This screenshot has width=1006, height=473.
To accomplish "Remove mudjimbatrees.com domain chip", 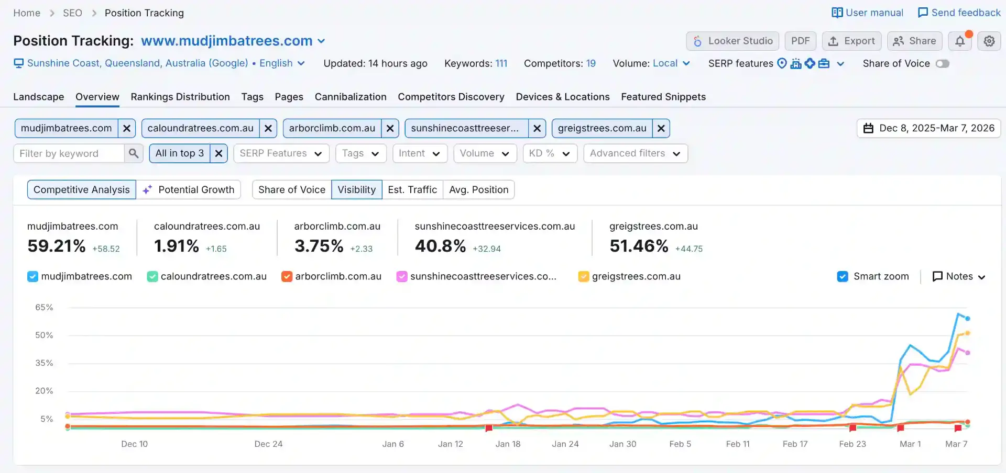I will coord(127,128).
